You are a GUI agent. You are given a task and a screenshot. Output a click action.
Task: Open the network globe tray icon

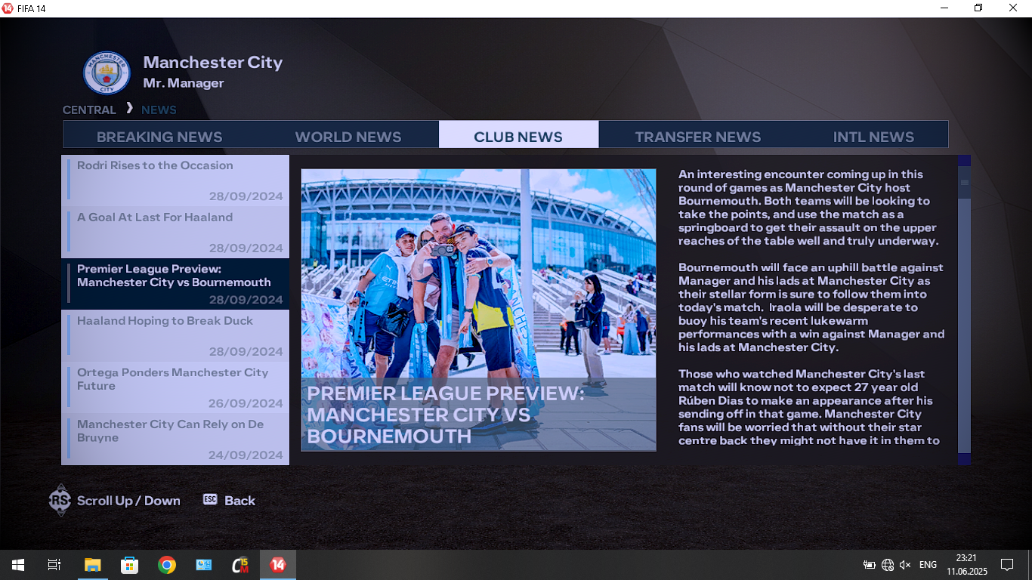click(888, 565)
